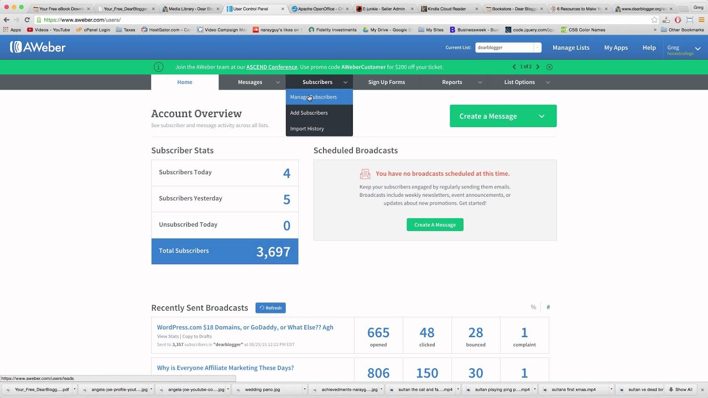The image size is (708, 398).
Task: Open My Drive - Google bookmark
Action: coord(387,30)
